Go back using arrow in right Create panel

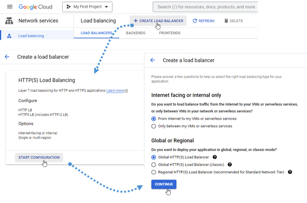click(x=152, y=60)
